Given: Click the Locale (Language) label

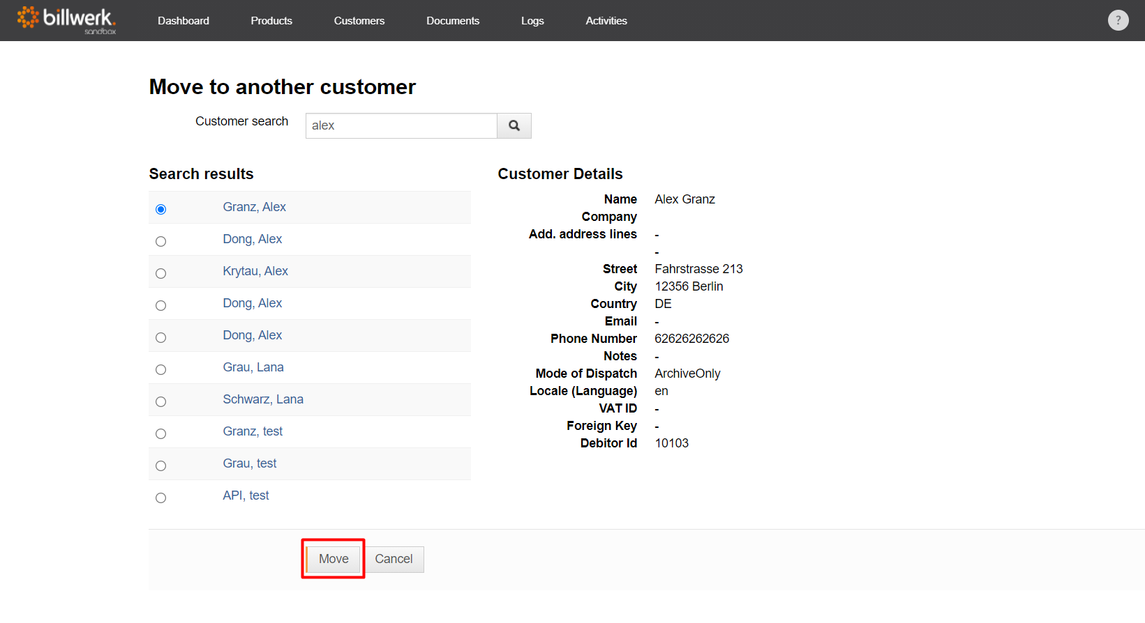Looking at the screenshot, I should 583,391.
